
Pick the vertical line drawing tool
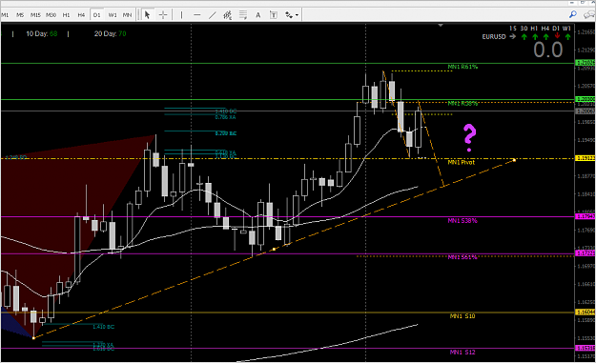tap(181, 15)
